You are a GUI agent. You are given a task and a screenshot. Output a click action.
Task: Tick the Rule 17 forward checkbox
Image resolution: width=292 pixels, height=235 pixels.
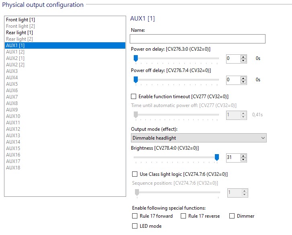135,216
